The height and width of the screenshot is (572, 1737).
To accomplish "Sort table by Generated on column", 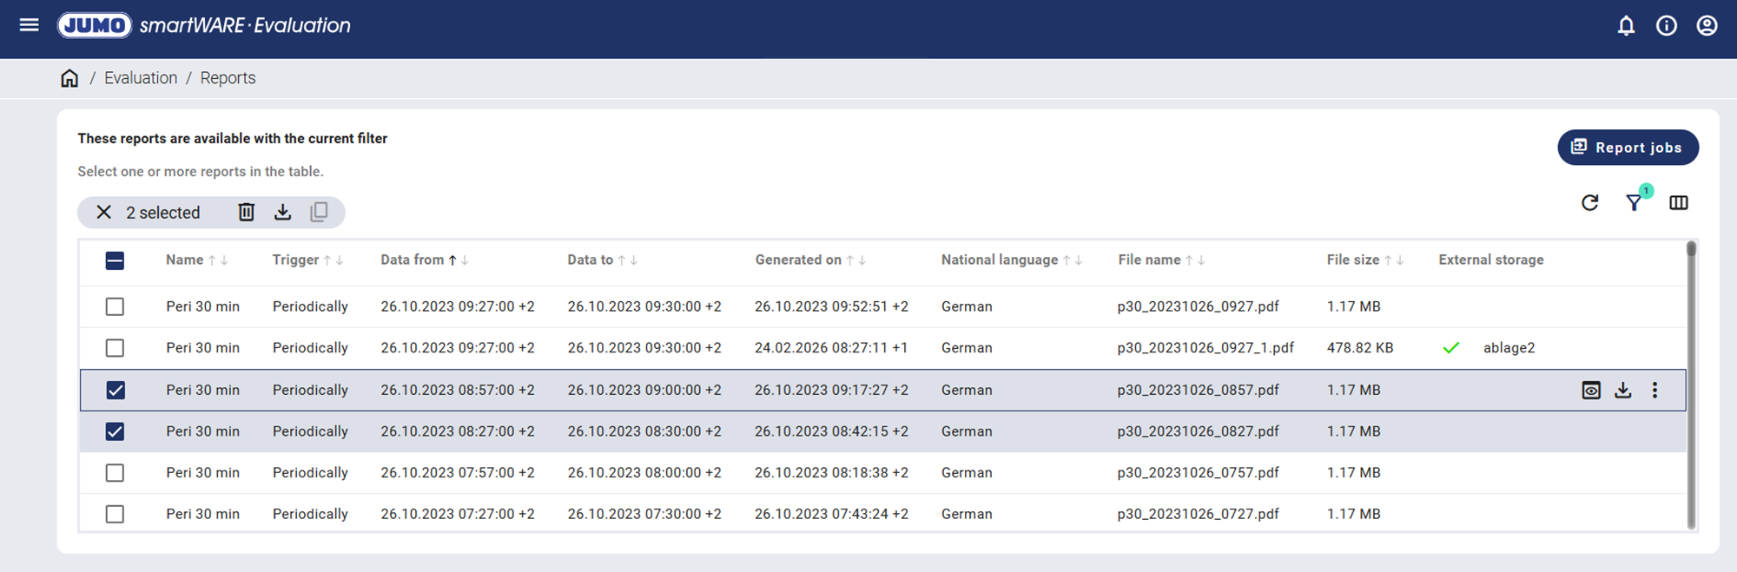I will point(798,260).
